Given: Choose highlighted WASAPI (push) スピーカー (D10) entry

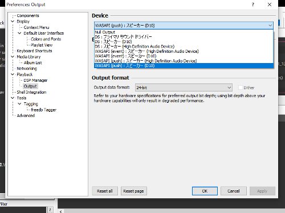Looking at the screenshot, I should (x=184, y=66).
